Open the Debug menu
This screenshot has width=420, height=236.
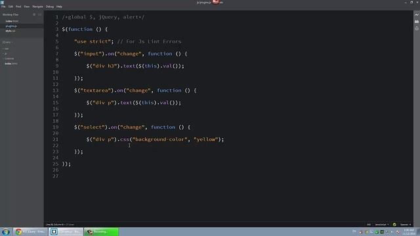point(50,7)
